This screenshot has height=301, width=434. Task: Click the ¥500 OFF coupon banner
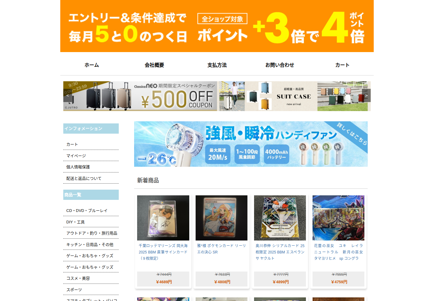(140, 96)
